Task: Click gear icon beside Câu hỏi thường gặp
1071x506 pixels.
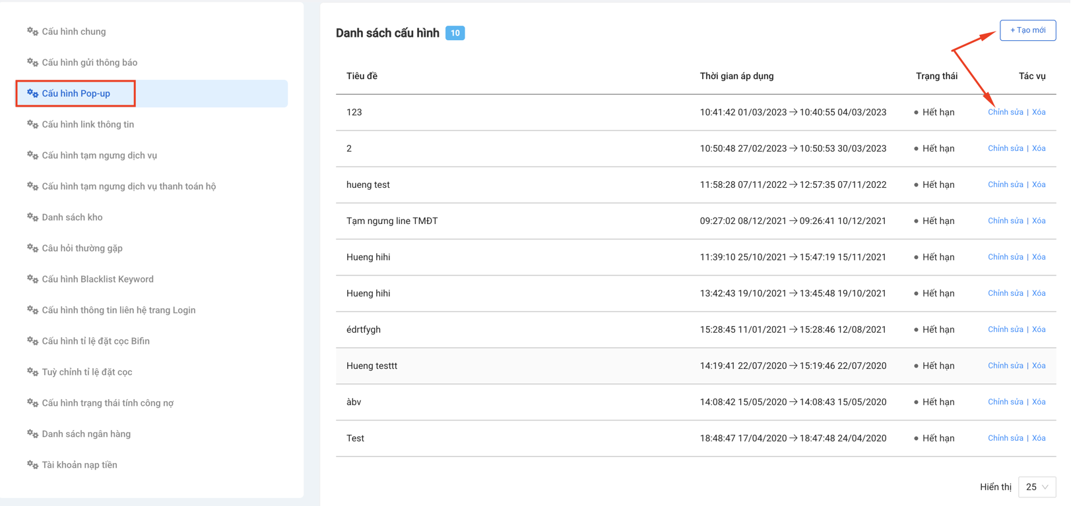Action: click(x=32, y=248)
